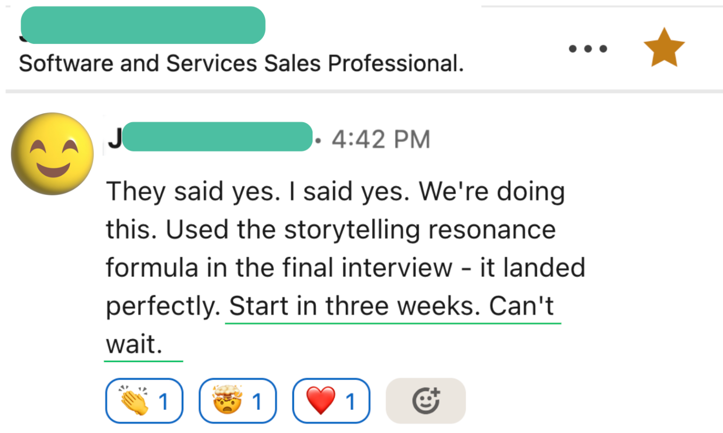The width and height of the screenshot is (723, 433).
Task: Click the smiling emoji profile avatar
Action: pyautogui.click(x=52, y=154)
